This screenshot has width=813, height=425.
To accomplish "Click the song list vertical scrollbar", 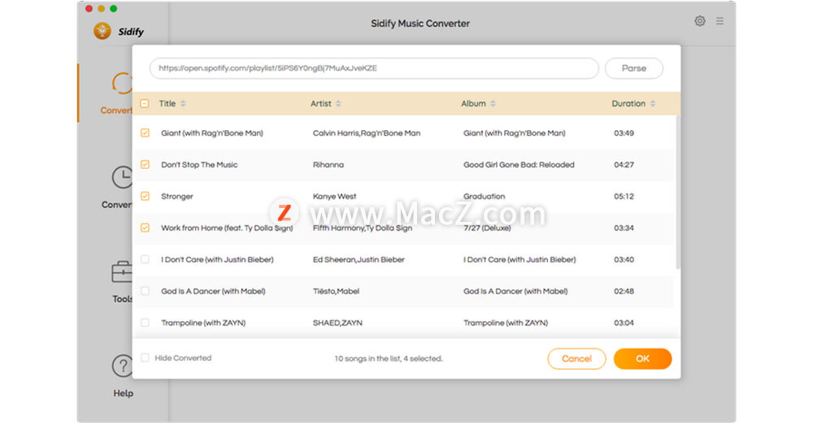I will (x=678, y=192).
